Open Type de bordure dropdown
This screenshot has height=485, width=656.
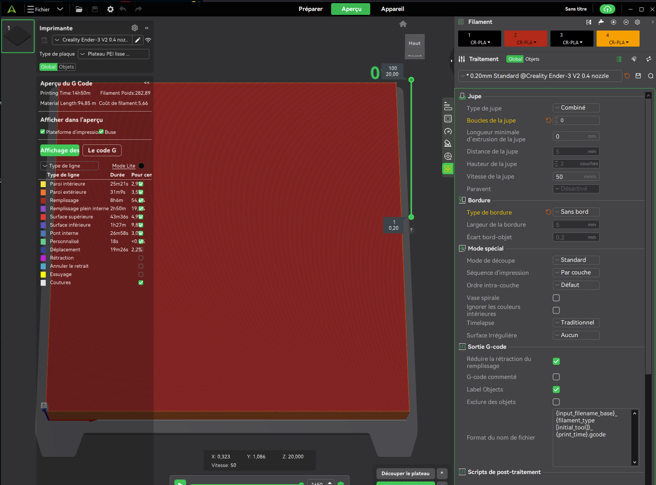pos(576,212)
